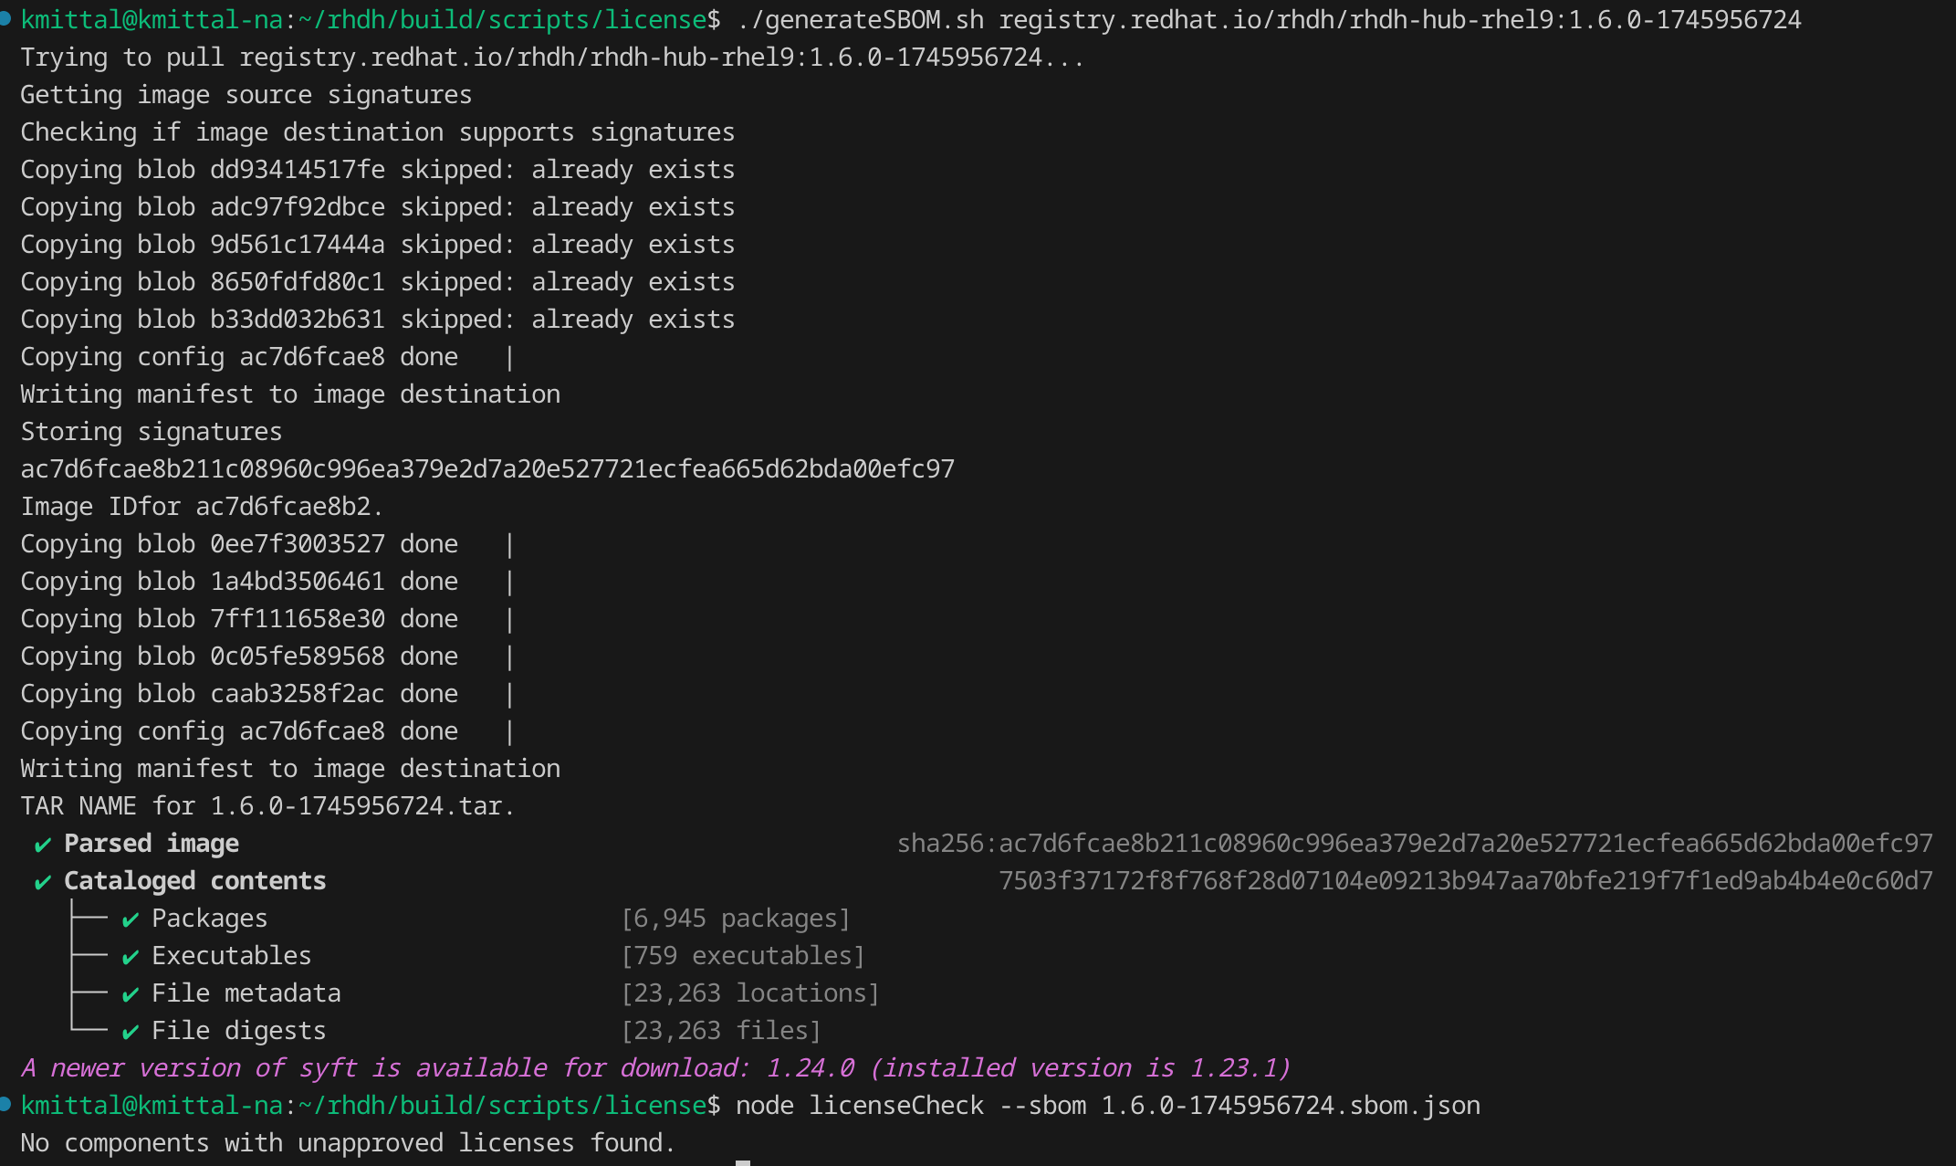Click the checkmark before Executables
Image resolution: width=1956 pixels, height=1166 pixels.
pyautogui.click(x=131, y=957)
